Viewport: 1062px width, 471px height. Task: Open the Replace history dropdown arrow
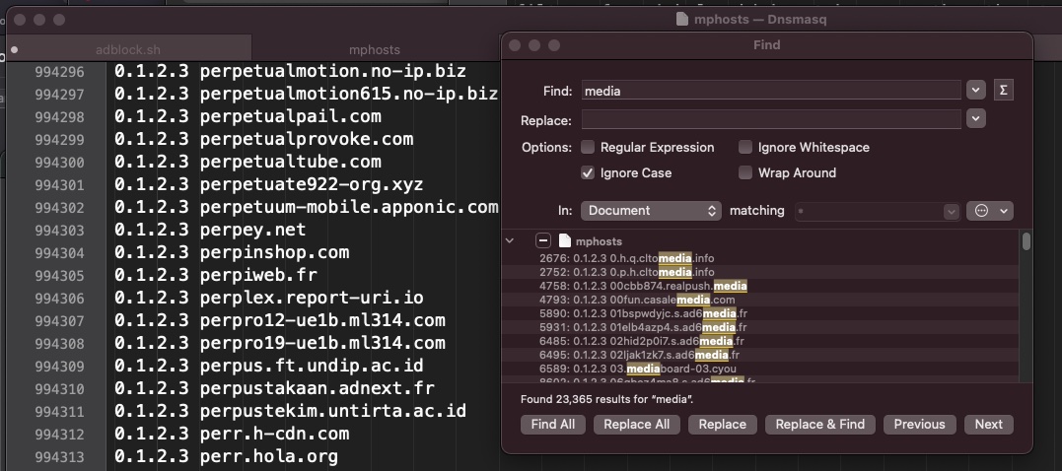pyautogui.click(x=975, y=118)
